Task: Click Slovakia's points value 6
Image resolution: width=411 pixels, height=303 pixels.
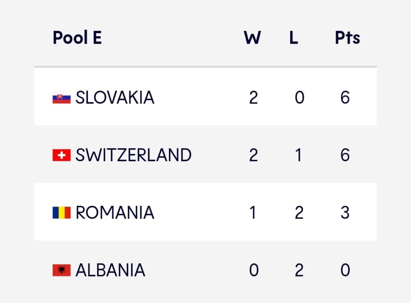Action: pos(345,98)
